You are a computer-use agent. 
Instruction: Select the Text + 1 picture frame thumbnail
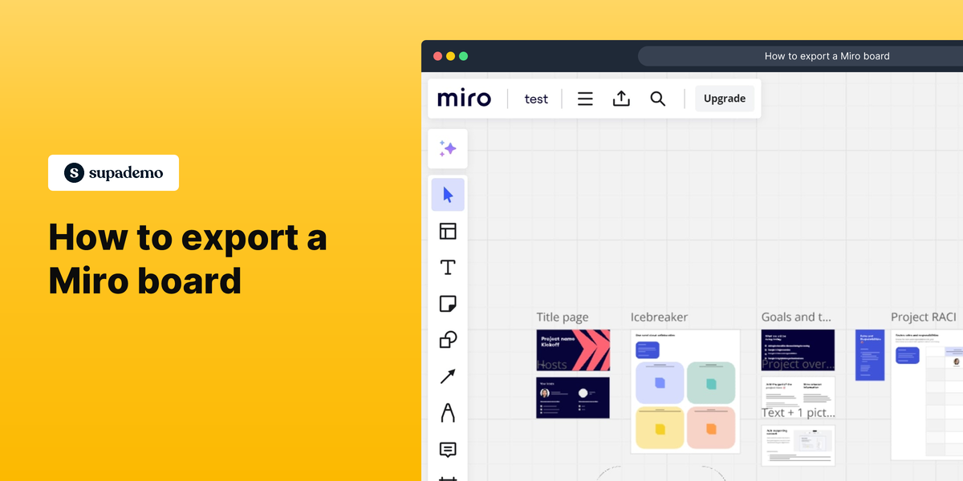tap(798, 445)
